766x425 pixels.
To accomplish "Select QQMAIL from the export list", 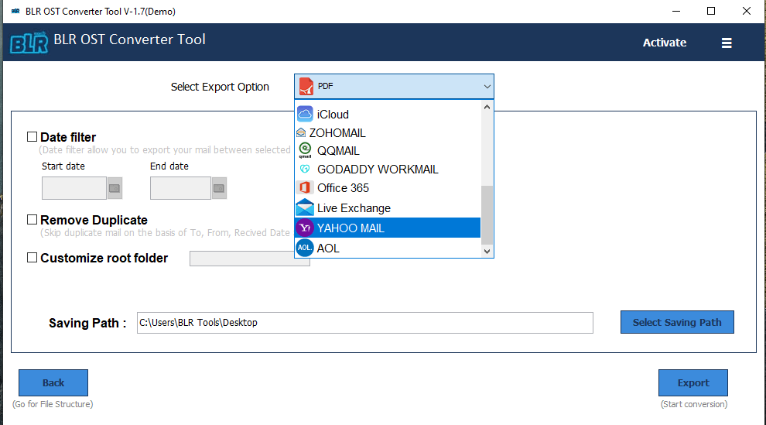I will (388, 151).
